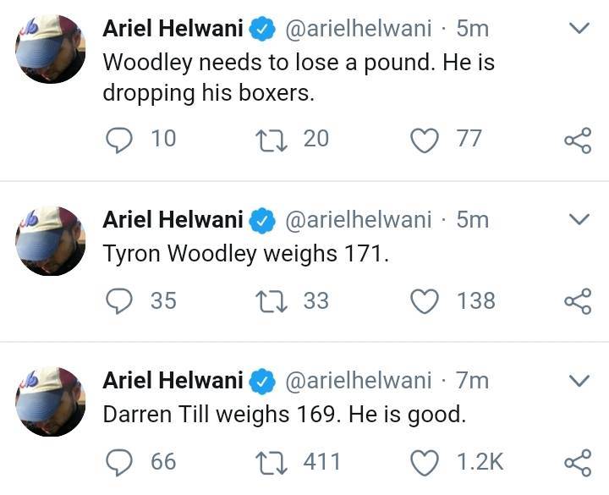Image resolution: width=609 pixels, height=495 pixels.
Task: Open the avatar on the 'weighs 171' tweet
Action: (51, 241)
